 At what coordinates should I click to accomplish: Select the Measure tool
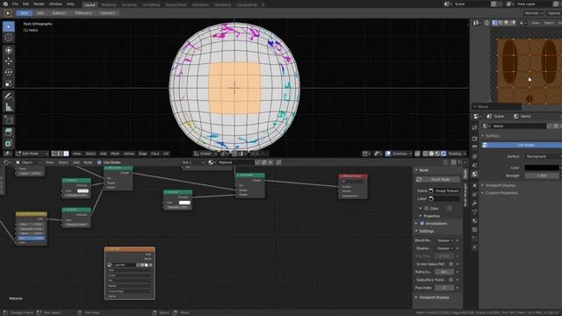(9, 107)
